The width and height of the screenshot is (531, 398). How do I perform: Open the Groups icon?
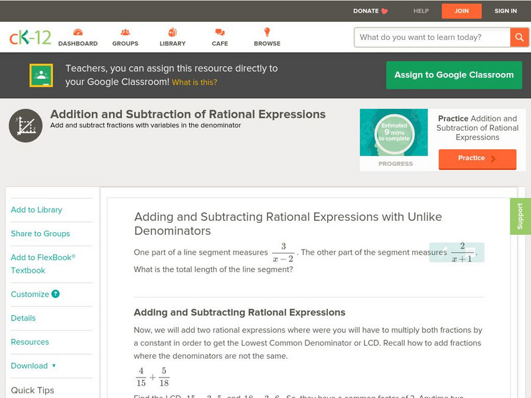point(125,33)
